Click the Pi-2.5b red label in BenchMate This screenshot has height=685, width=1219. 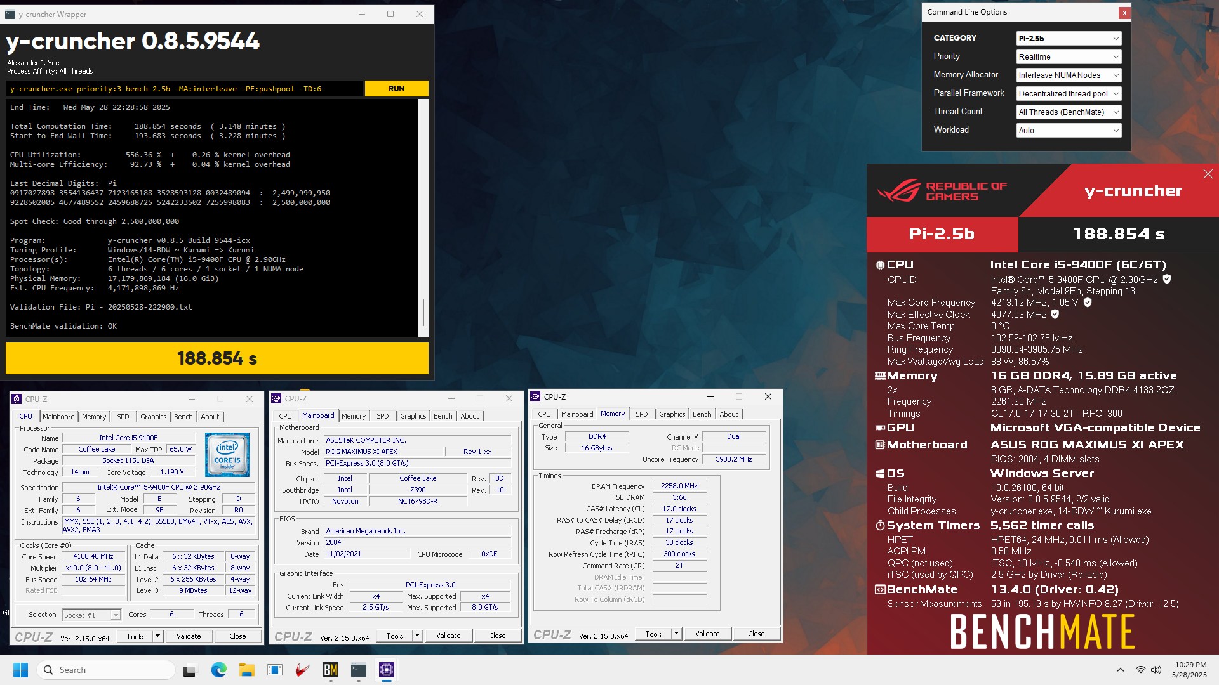[942, 234]
